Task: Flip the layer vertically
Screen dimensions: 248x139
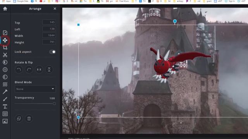Action: point(49,69)
